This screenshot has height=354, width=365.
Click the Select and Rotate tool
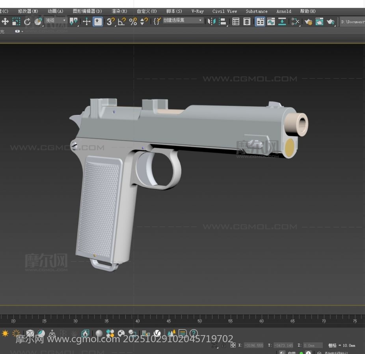[x=27, y=22]
